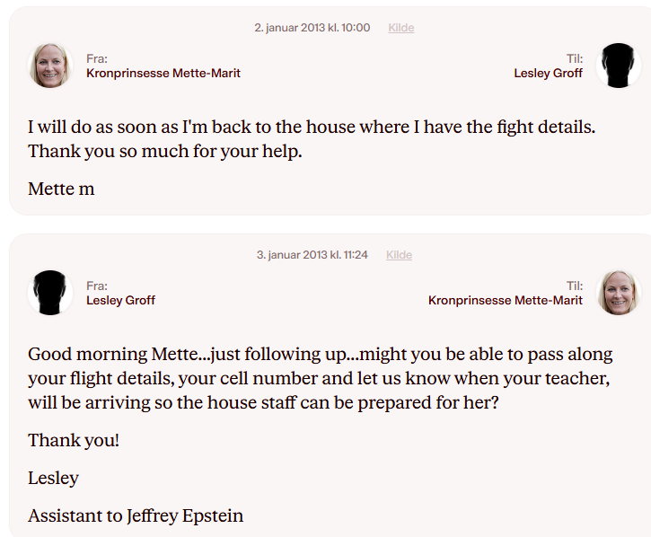Click the "I will do as soon" message text

[x=312, y=139]
